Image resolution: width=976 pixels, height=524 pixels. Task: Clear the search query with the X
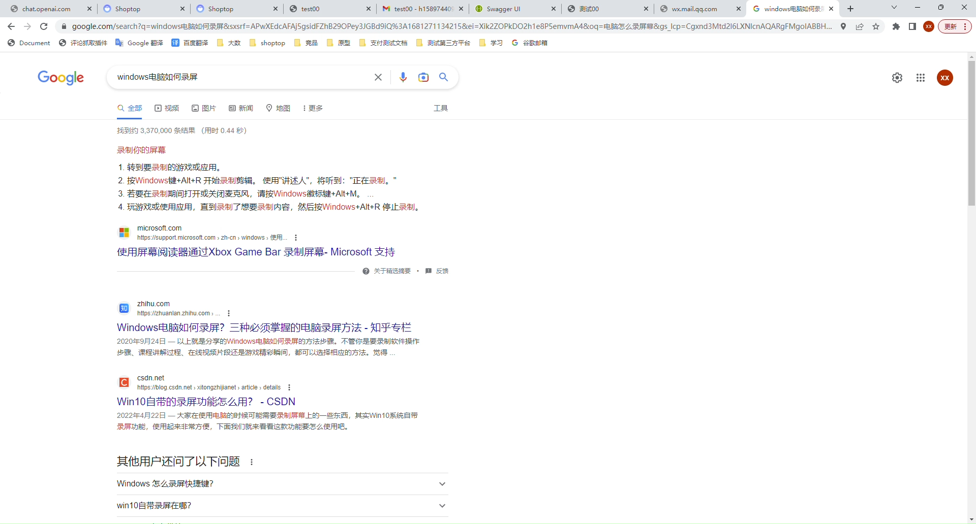378,77
